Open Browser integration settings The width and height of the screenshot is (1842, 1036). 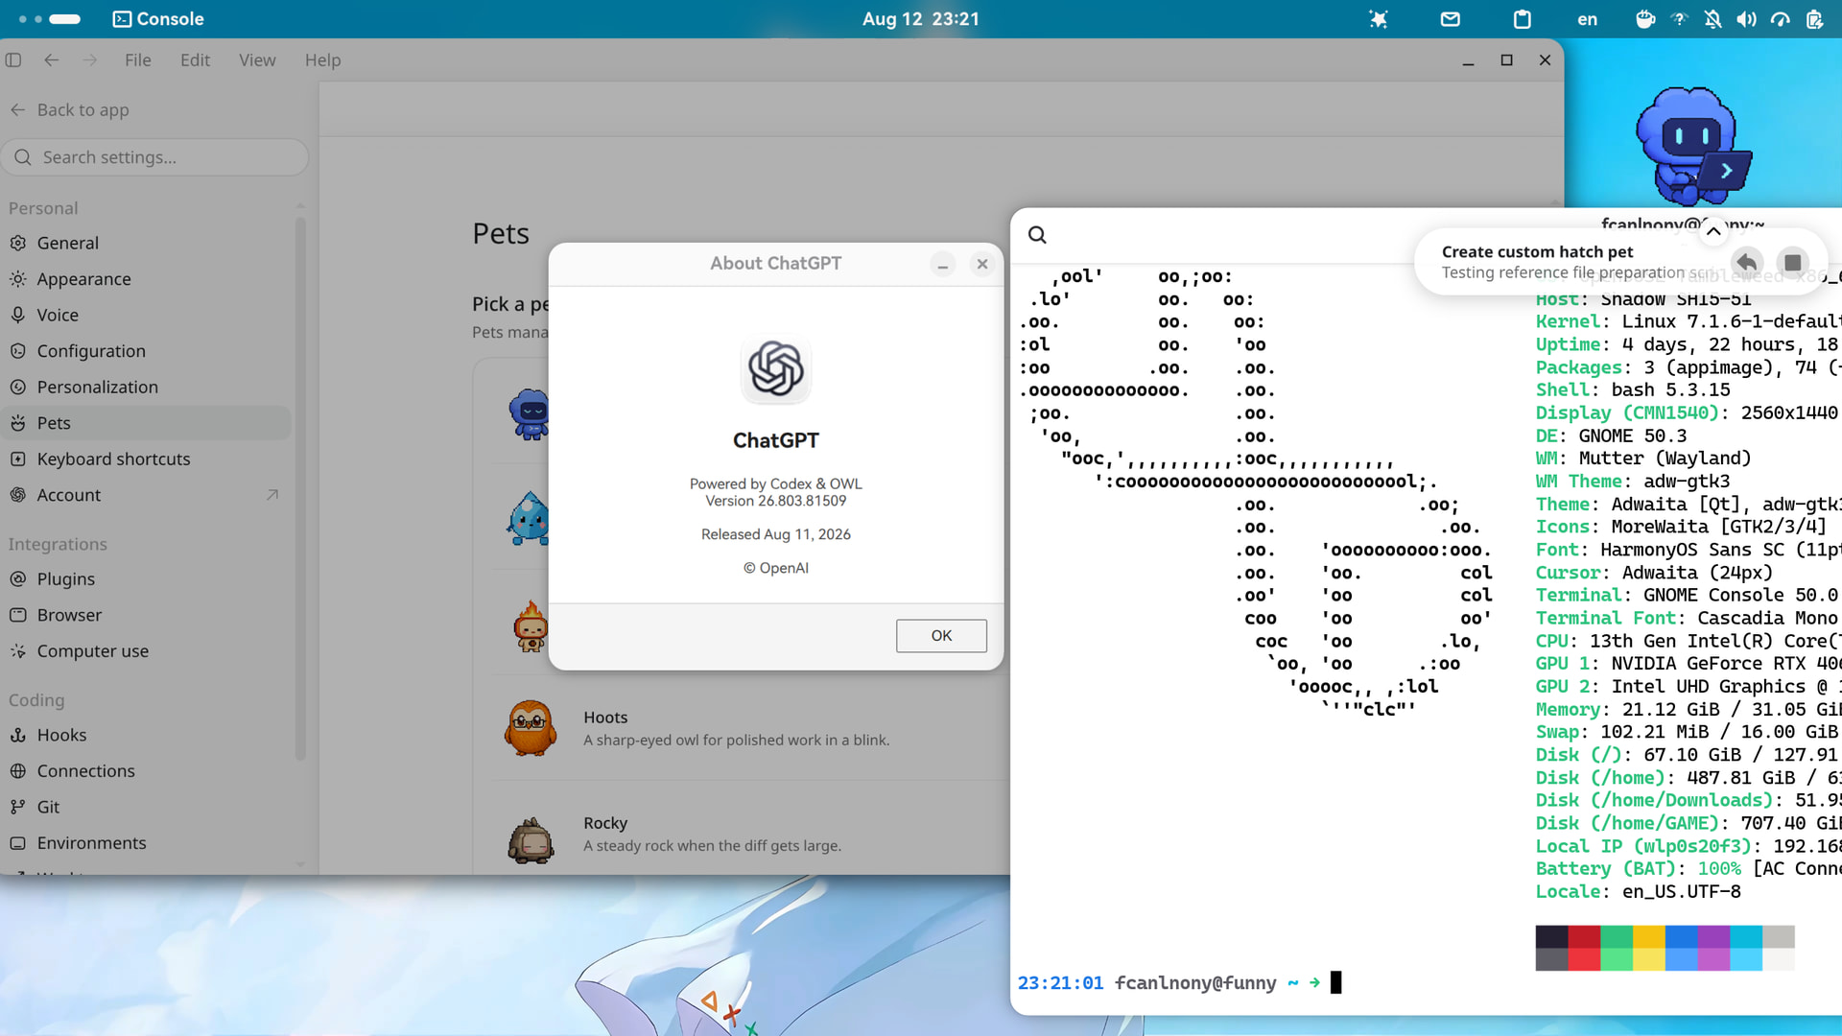(x=146, y=615)
